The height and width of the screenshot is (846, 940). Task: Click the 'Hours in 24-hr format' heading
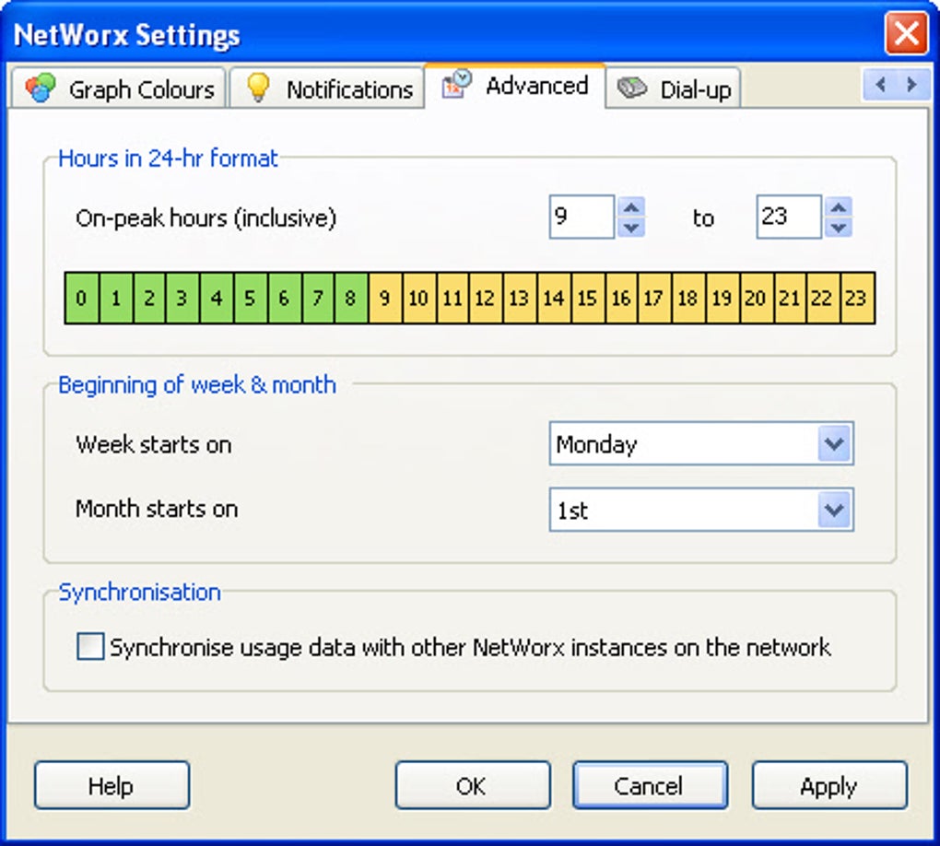coord(168,159)
